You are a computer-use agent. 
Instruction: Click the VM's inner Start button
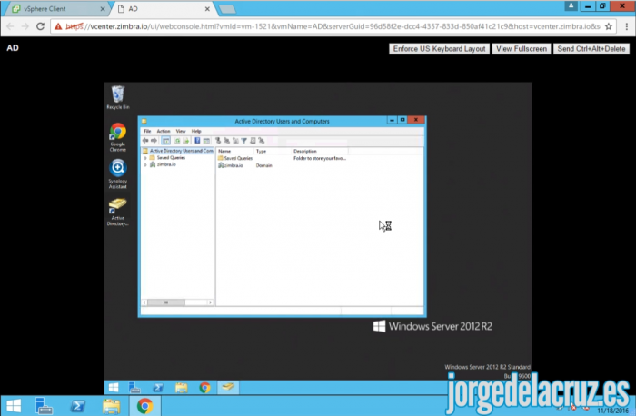tap(114, 388)
